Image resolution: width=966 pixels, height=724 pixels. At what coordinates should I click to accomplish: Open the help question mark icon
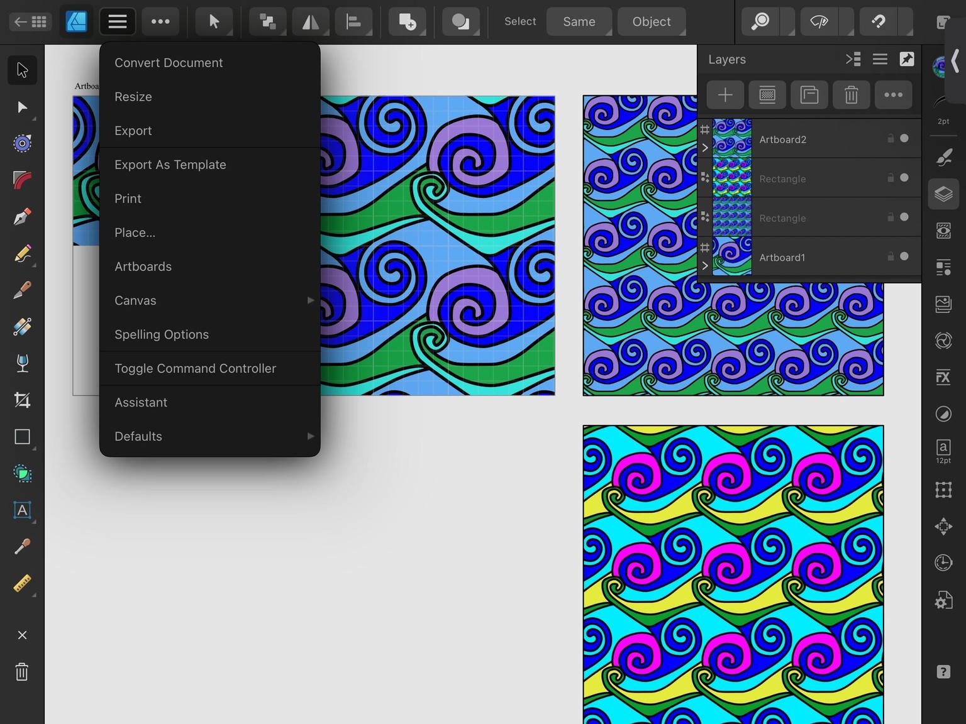point(943,672)
